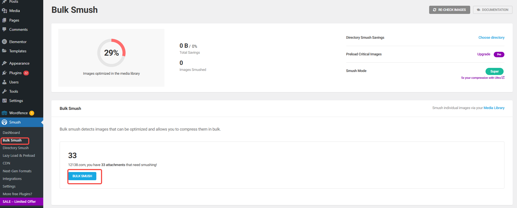Select CDN in Smush submenu

[7, 163]
